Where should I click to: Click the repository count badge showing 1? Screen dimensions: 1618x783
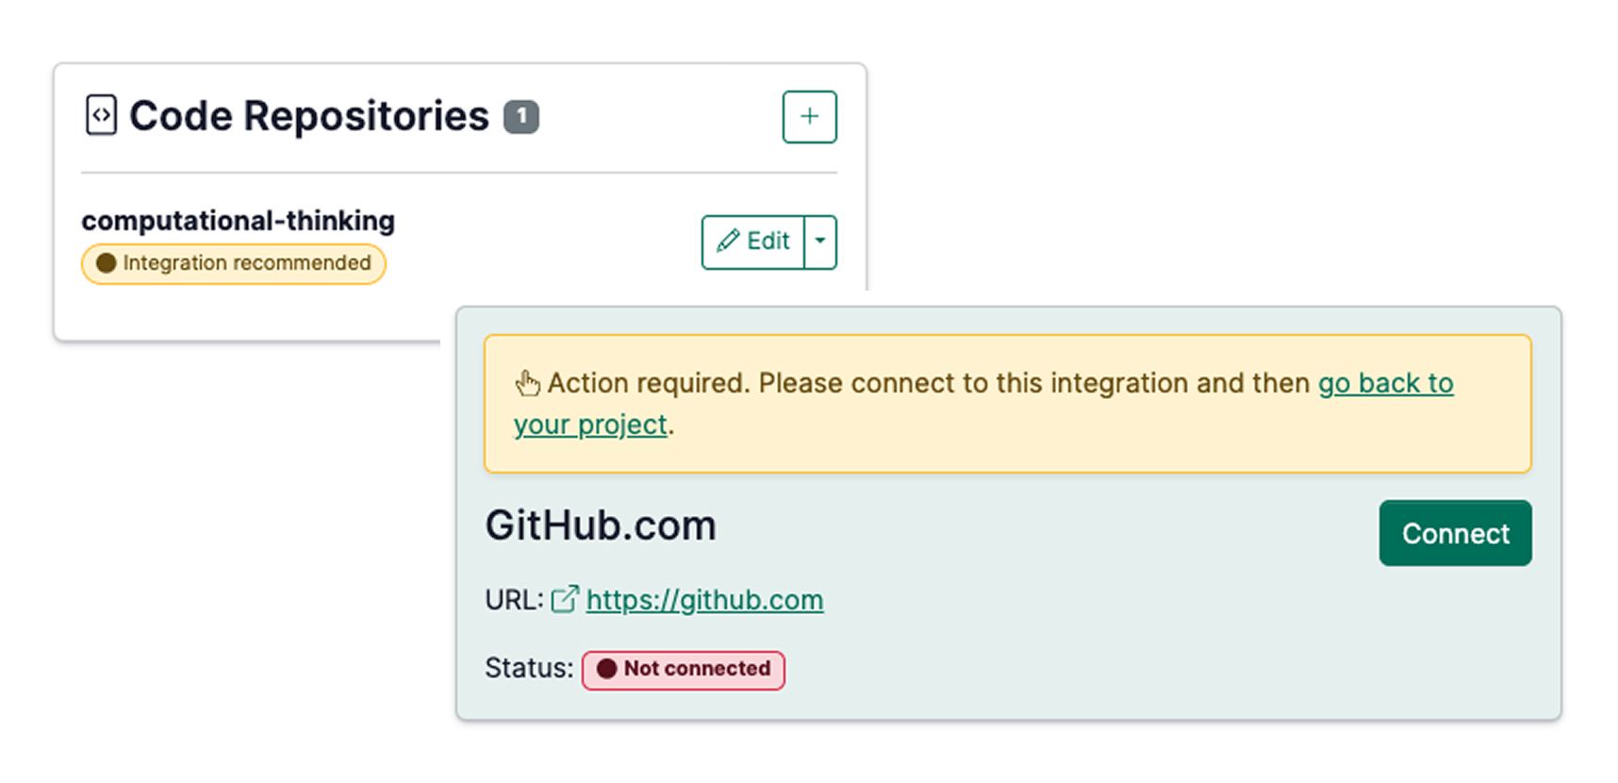tap(520, 116)
